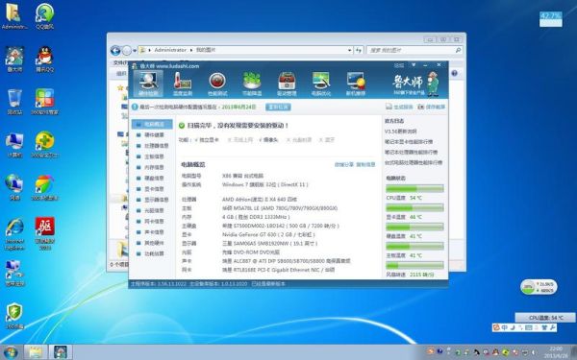
Task: Click the graphics card temperature 46°C bar
Action: point(414,208)
